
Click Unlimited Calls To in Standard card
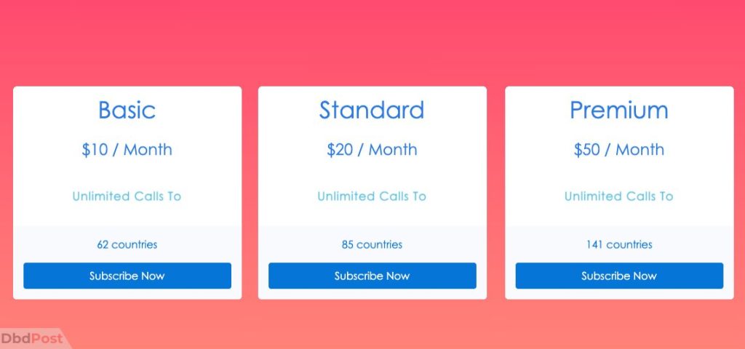point(372,196)
